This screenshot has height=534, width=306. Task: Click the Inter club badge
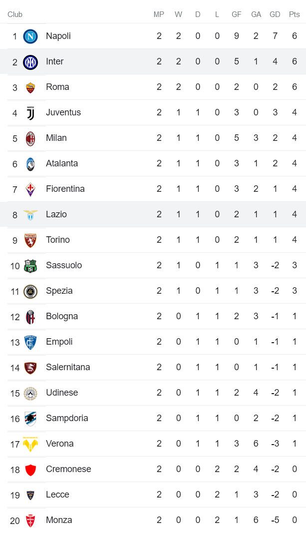31,61
